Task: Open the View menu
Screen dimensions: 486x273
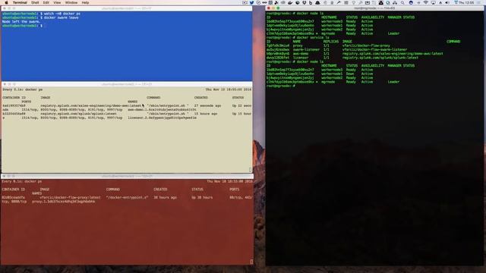Action: click(57, 2)
